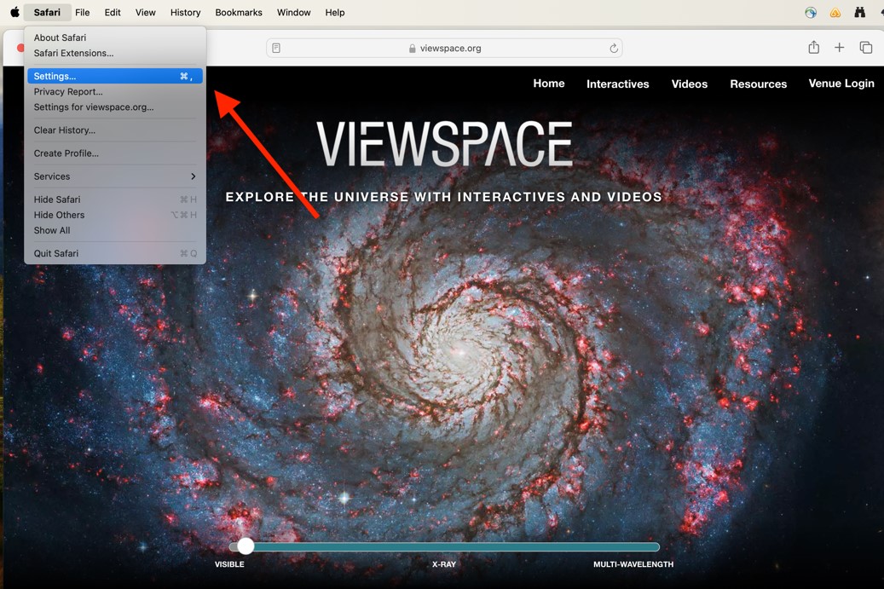Click the VIEWSPACE logo title
This screenshot has height=589, width=884.
(x=444, y=144)
